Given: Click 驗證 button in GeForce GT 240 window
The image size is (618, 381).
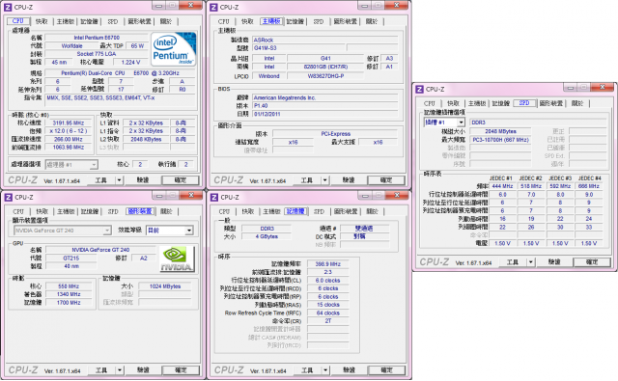Looking at the screenshot, I should point(143,370).
